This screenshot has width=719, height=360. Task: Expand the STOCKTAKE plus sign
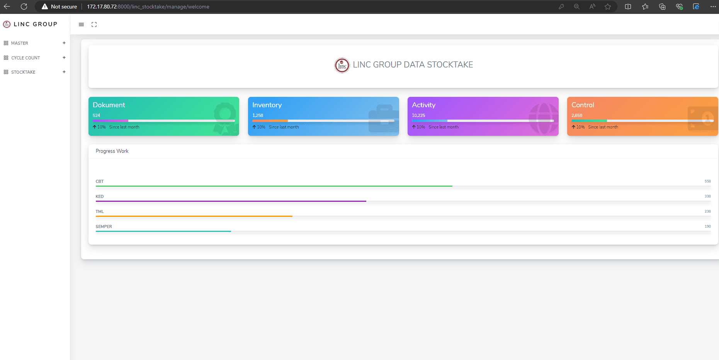64,72
